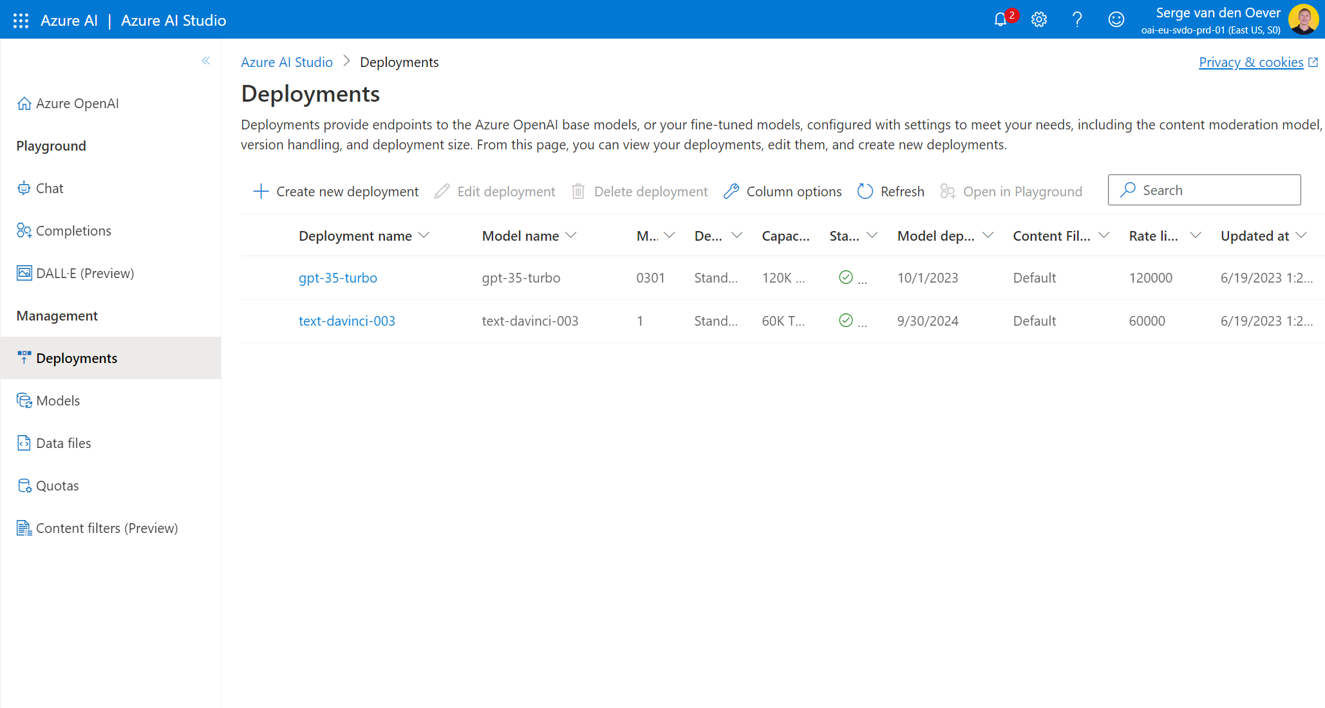Click Azure AI Studio header title
This screenshot has height=708, width=1325.
point(174,21)
